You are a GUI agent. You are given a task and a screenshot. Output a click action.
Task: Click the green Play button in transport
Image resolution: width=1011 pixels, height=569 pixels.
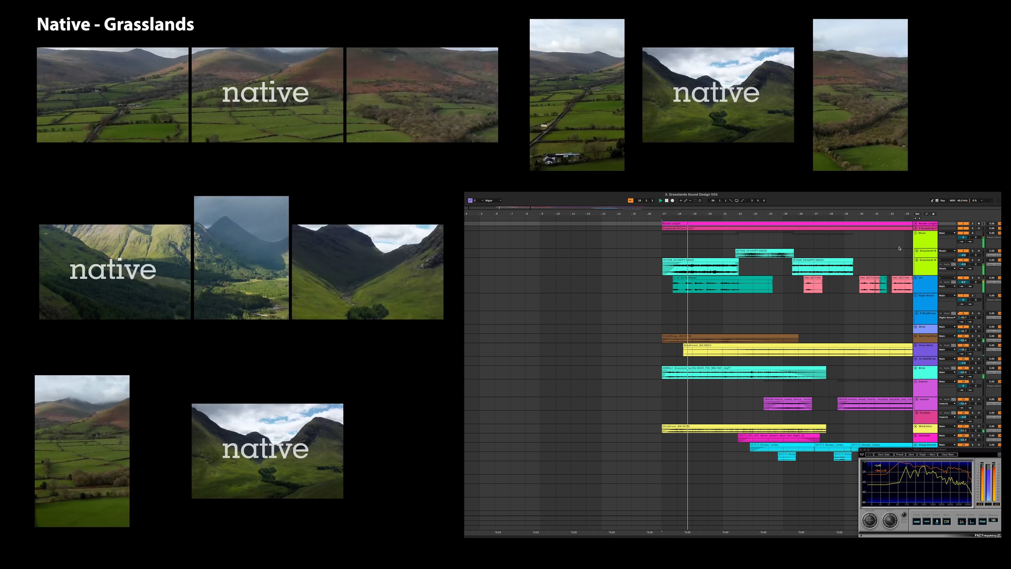(x=661, y=200)
